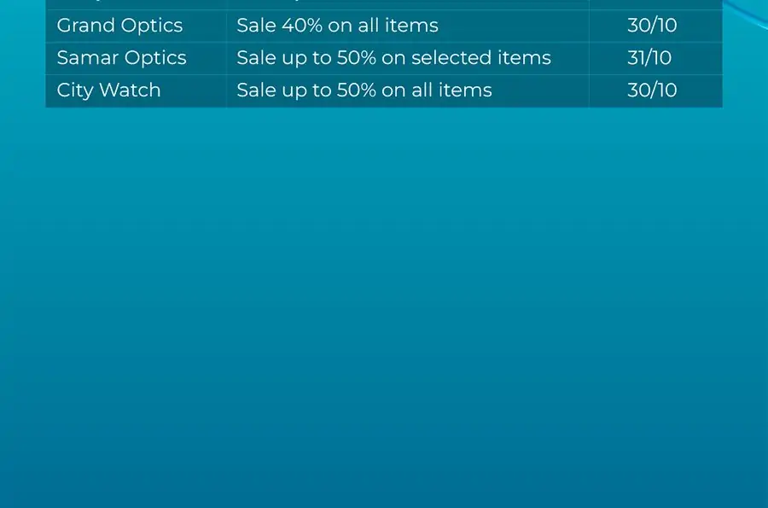Click the word 'Watch' in City Watch
Viewport: 768px width, 508px height.
click(x=130, y=91)
